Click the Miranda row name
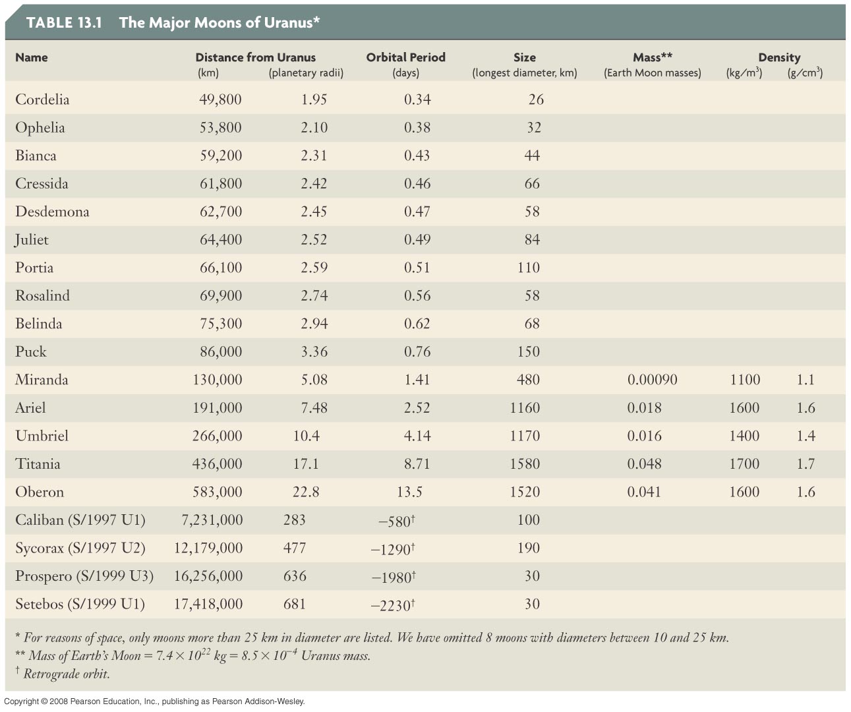 [42, 380]
